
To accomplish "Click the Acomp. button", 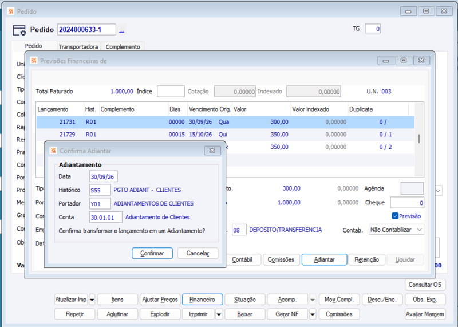I will [x=287, y=300].
